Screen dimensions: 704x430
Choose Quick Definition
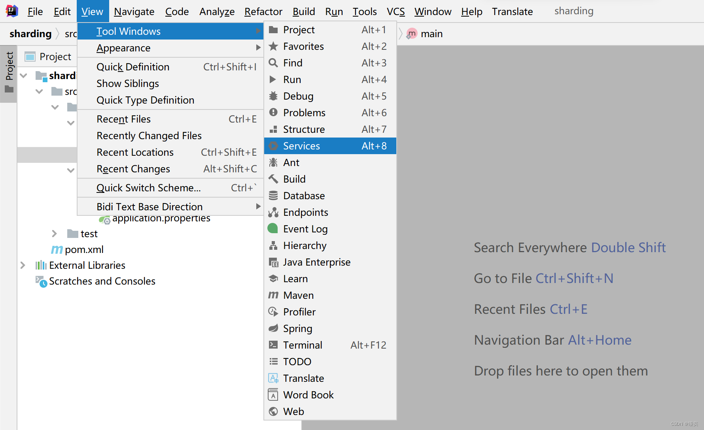coord(170,67)
